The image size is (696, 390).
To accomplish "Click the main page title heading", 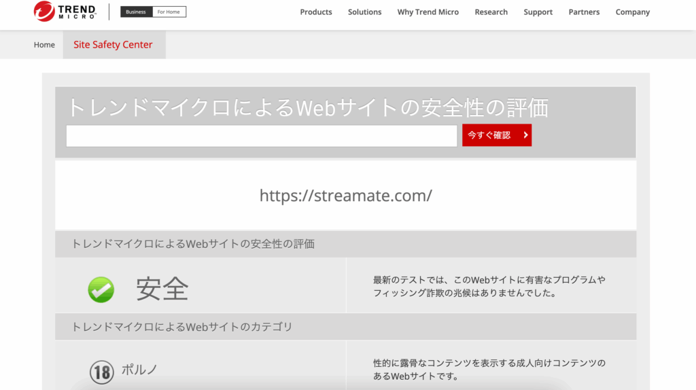I will click(x=308, y=107).
